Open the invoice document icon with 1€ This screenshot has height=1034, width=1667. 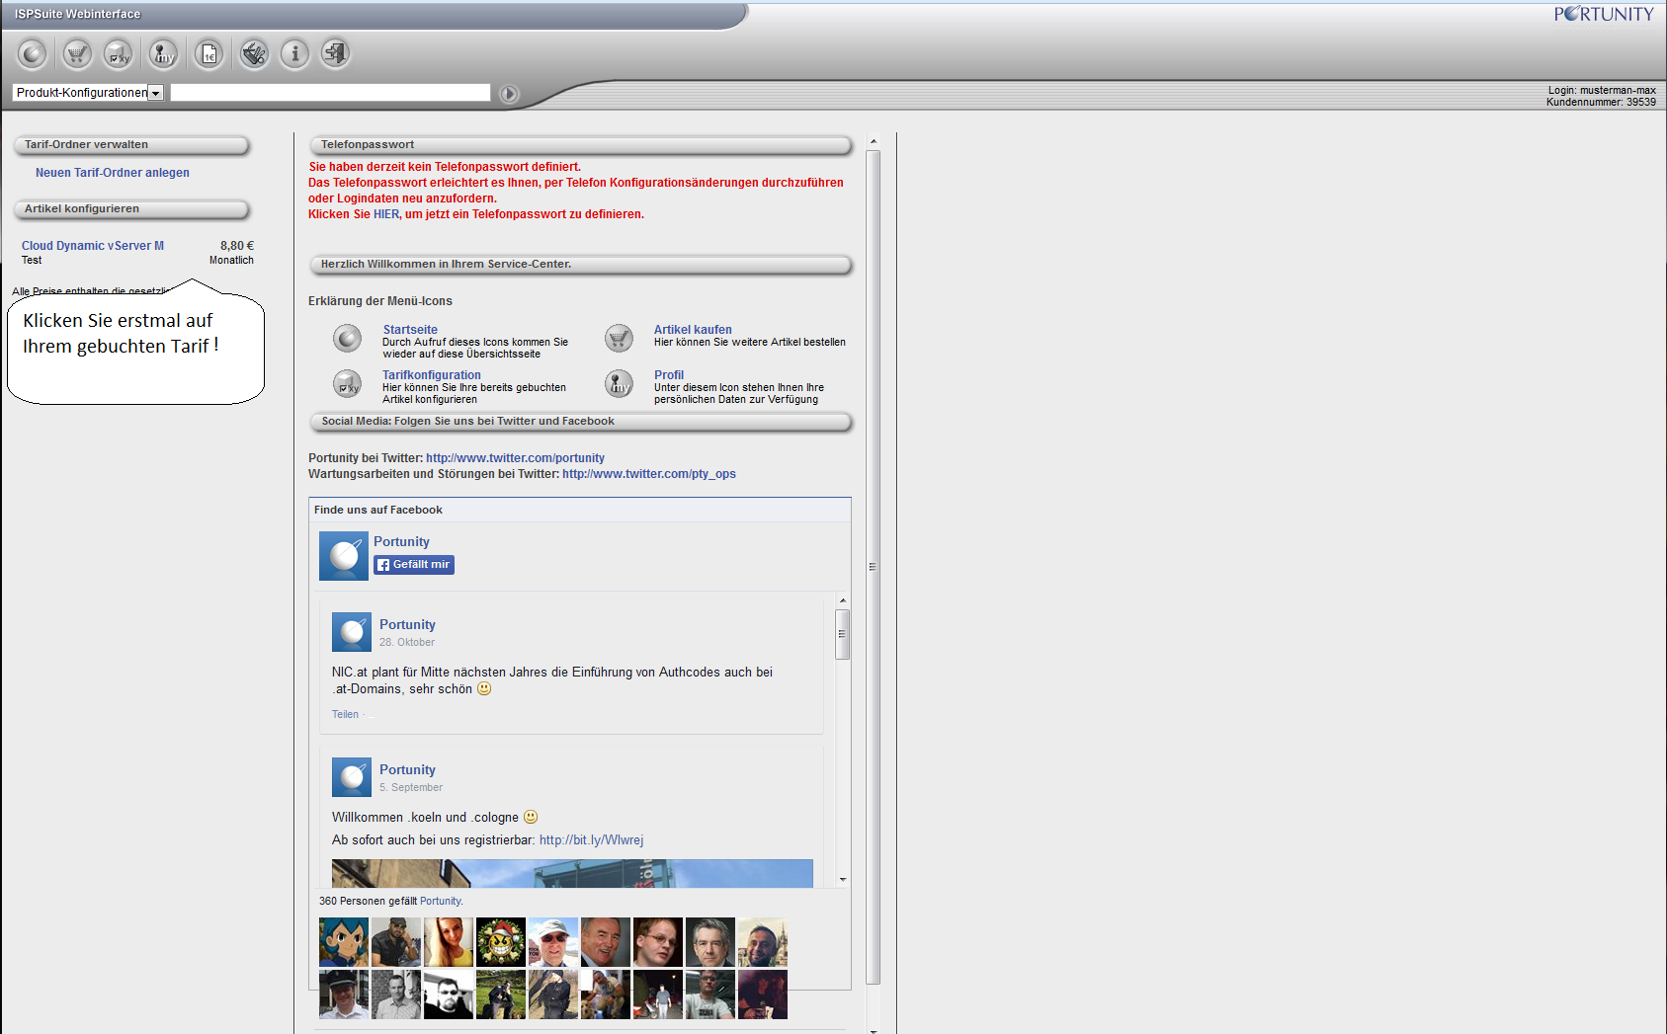pos(208,53)
